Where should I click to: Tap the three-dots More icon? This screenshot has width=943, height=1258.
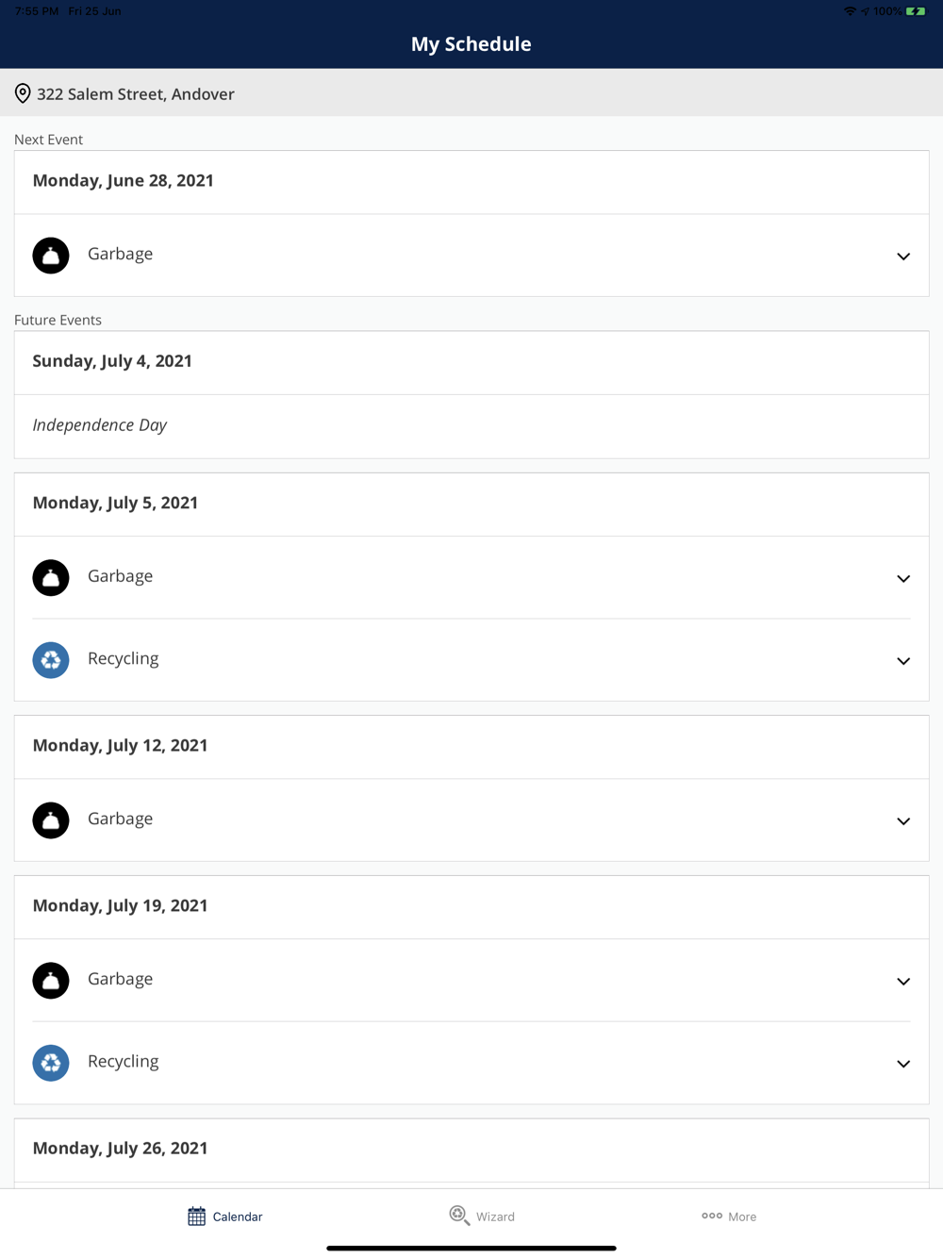pyautogui.click(x=712, y=1216)
